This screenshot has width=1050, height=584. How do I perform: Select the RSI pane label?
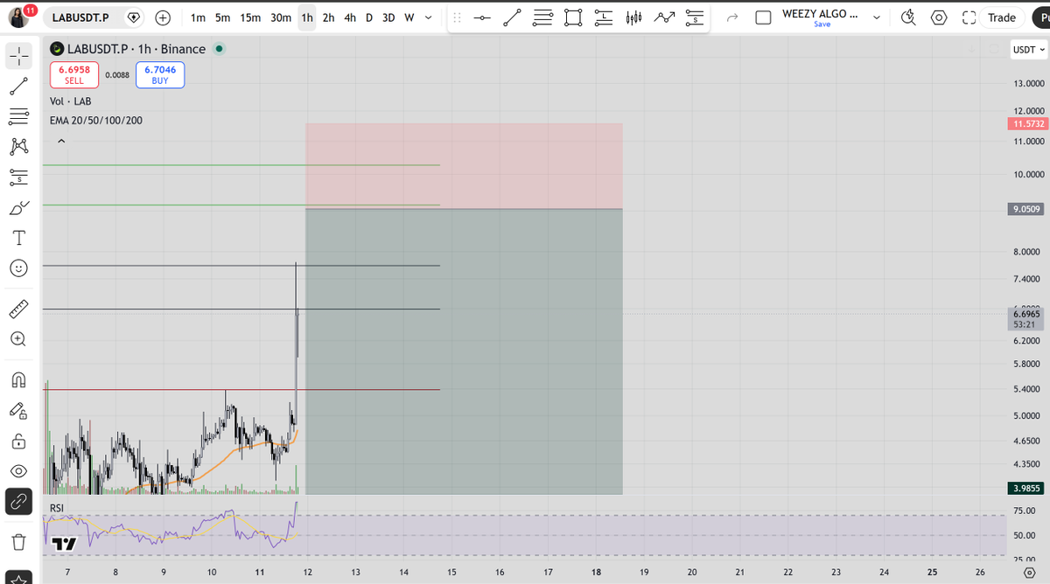(57, 507)
